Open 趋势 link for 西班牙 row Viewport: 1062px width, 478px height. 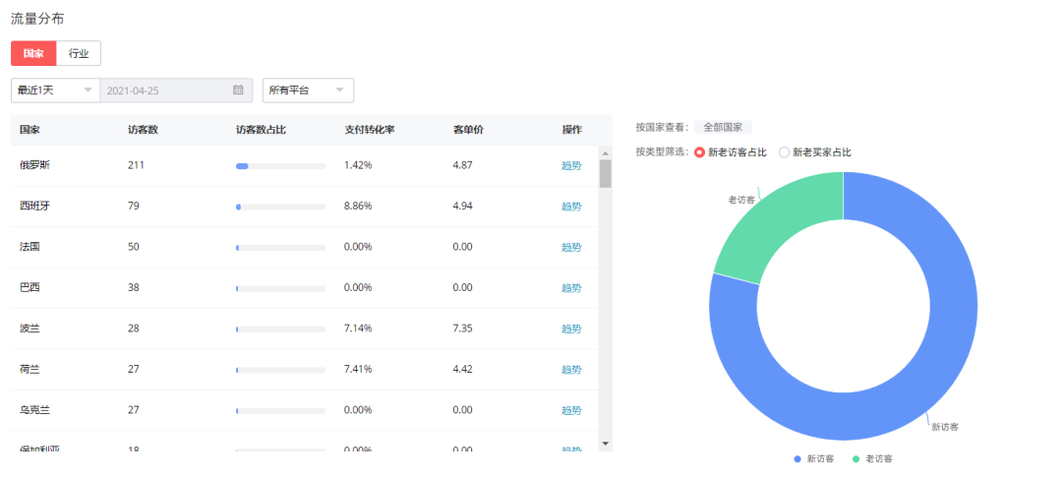click(571, 207)
